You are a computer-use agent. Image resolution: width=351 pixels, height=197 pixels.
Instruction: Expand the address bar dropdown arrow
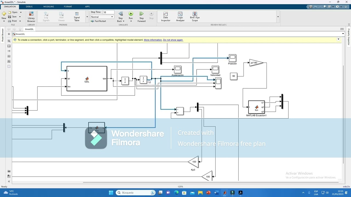(343, 34)
